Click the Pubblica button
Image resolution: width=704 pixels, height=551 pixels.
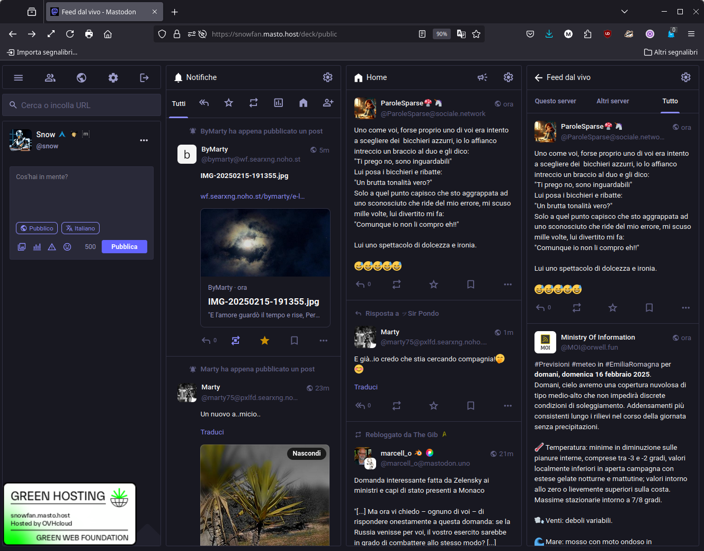(x=124, y=247)
